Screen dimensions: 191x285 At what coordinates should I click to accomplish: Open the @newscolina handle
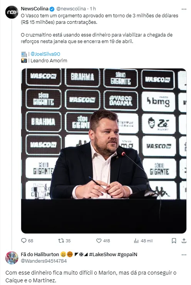coord(71,9)
